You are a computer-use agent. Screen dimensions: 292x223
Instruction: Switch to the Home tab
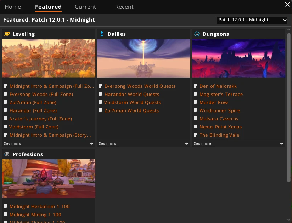click(x=12, y=7)
